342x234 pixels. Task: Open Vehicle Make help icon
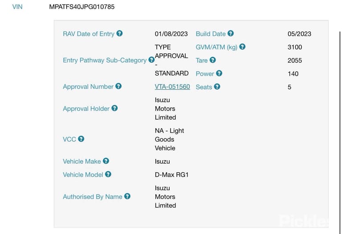click(106, 161)
